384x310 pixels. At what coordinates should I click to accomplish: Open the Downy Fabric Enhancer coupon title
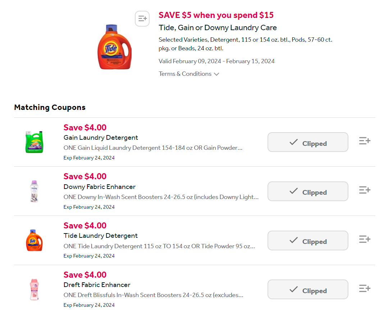coord(100,187)
